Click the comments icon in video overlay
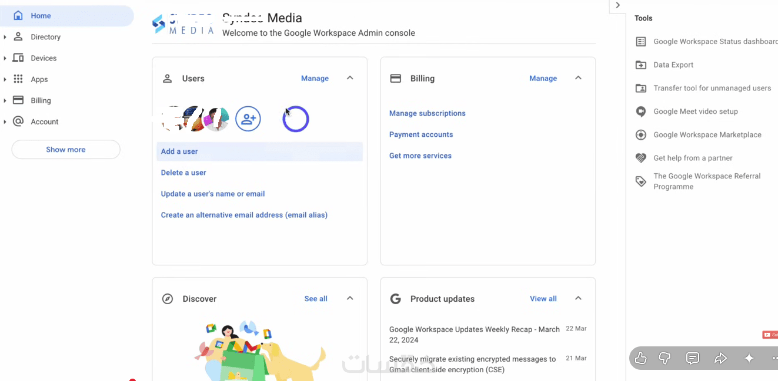 [x=693, y=358]
